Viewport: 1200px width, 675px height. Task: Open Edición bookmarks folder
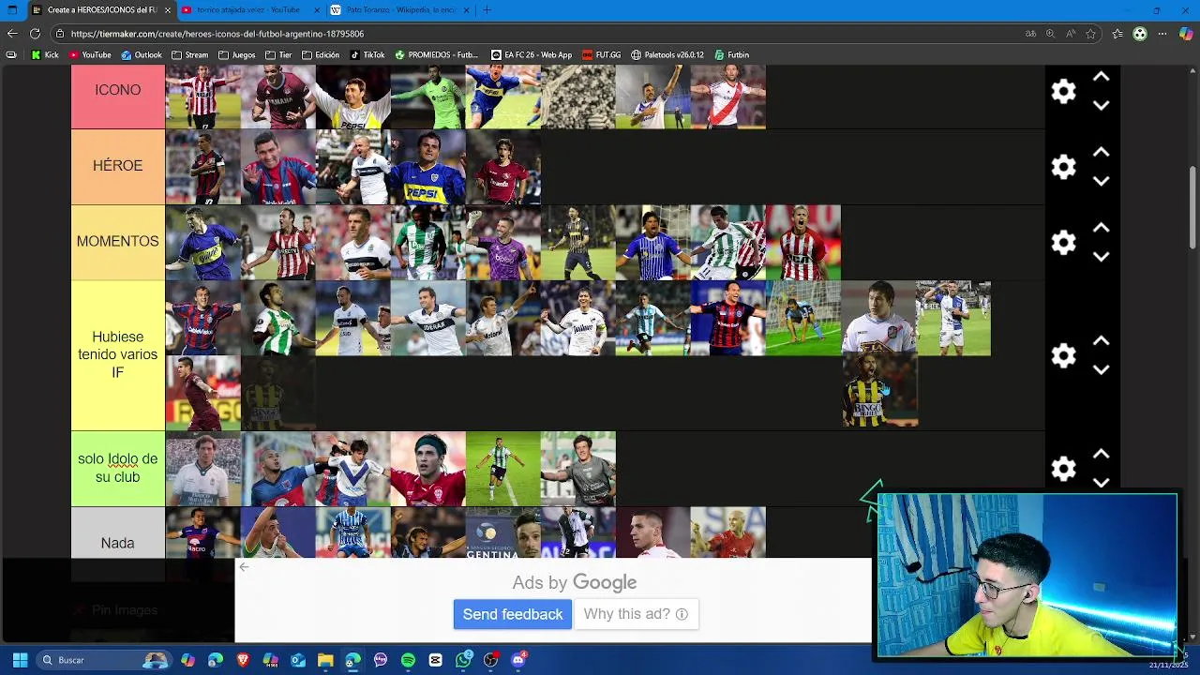[321, 54]
